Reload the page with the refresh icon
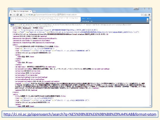 click(x=18, y=15)
